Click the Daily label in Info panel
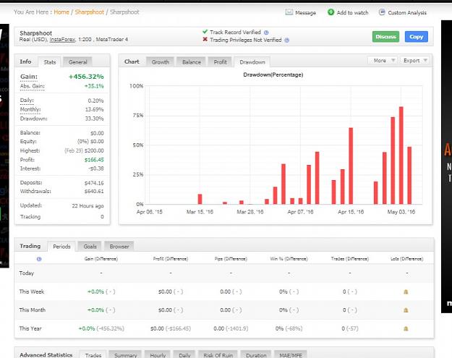Viewport: 452px width, 358px height. pyautogui.click(x=27, y=101)
